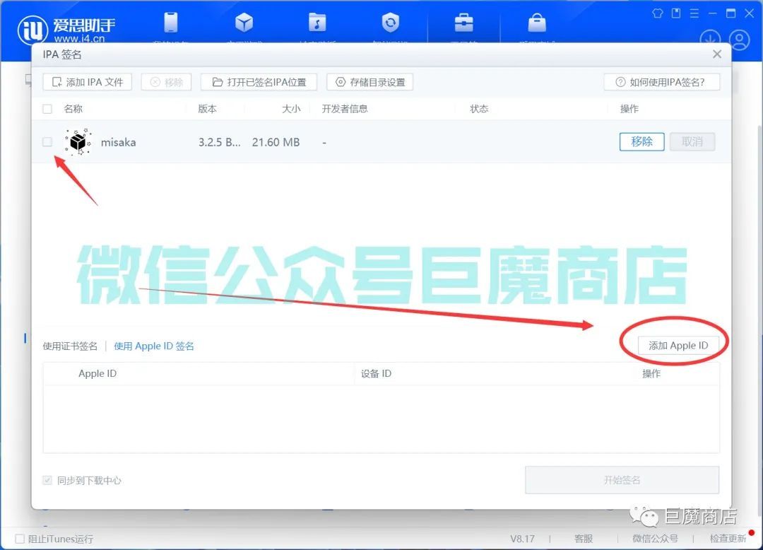Toggle 阻止iTunes运行 checkbox
This screenshot has width=763, height=550.
20,539
